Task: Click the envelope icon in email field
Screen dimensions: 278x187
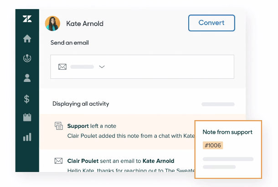Action: pos(62,67)
